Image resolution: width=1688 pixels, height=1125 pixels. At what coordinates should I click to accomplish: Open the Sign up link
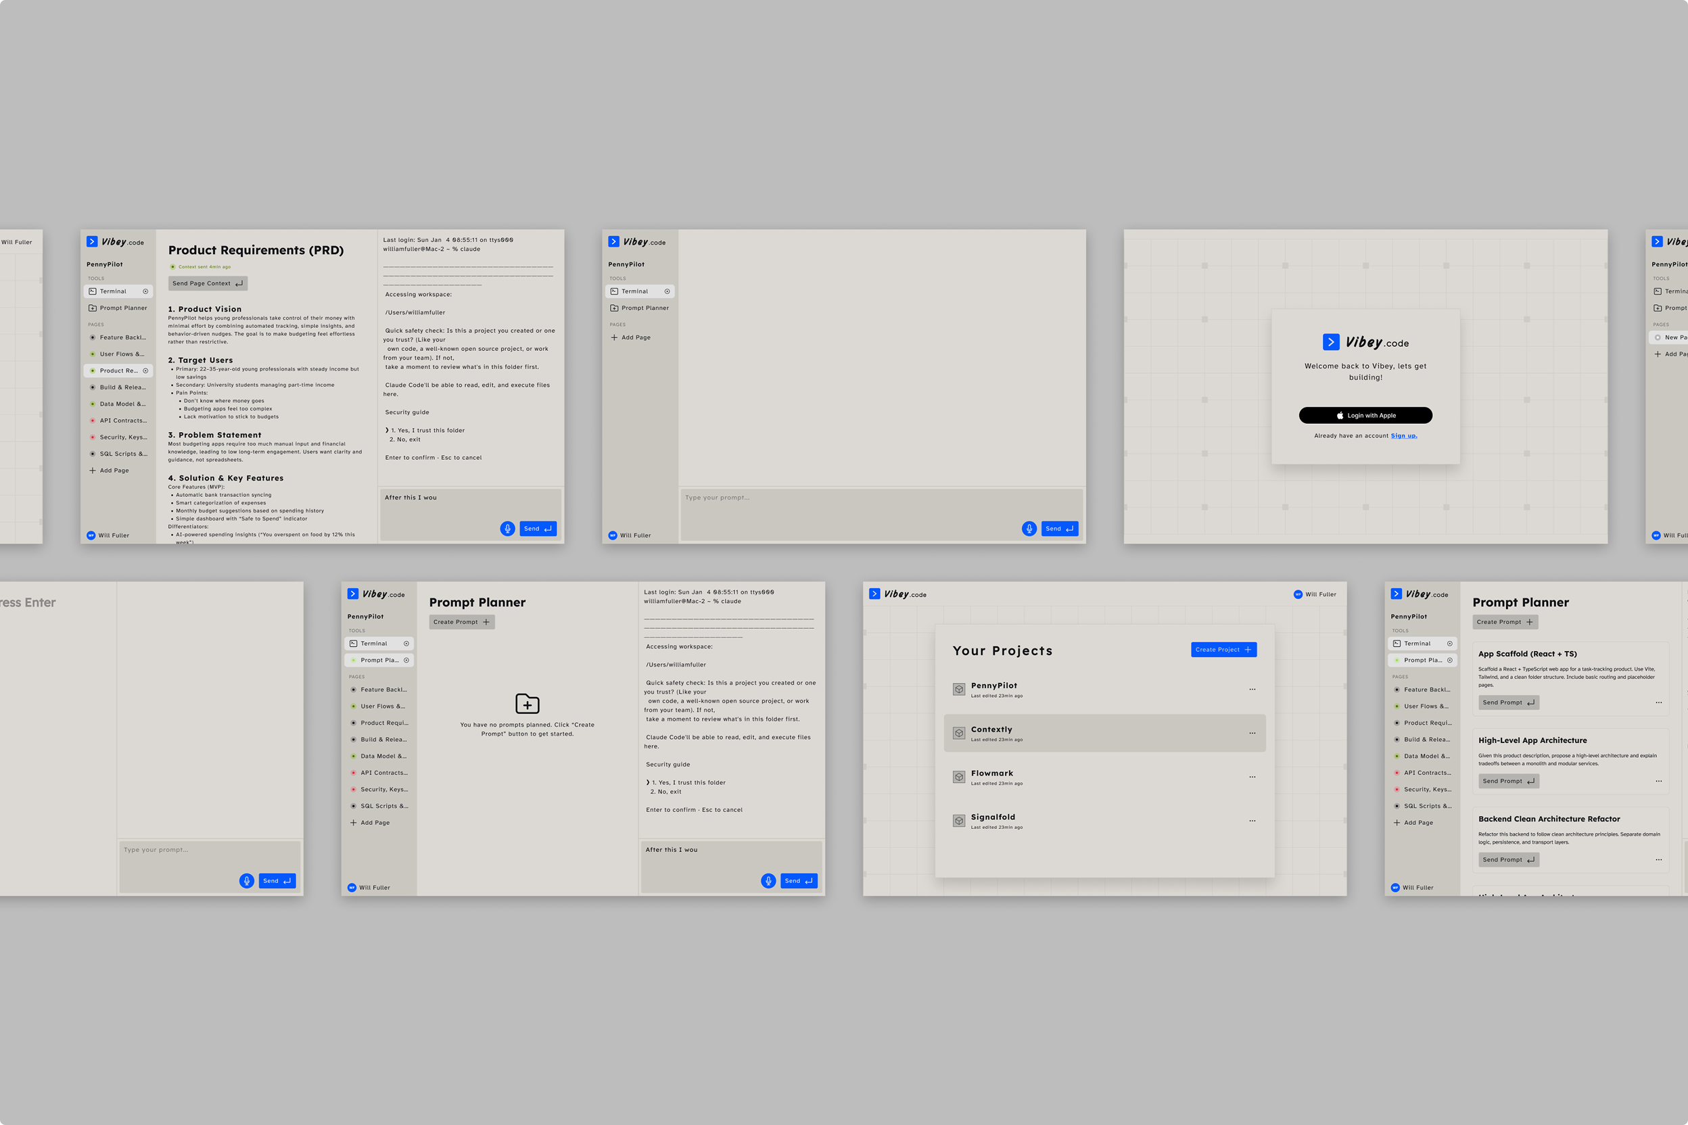(1403, 435)
